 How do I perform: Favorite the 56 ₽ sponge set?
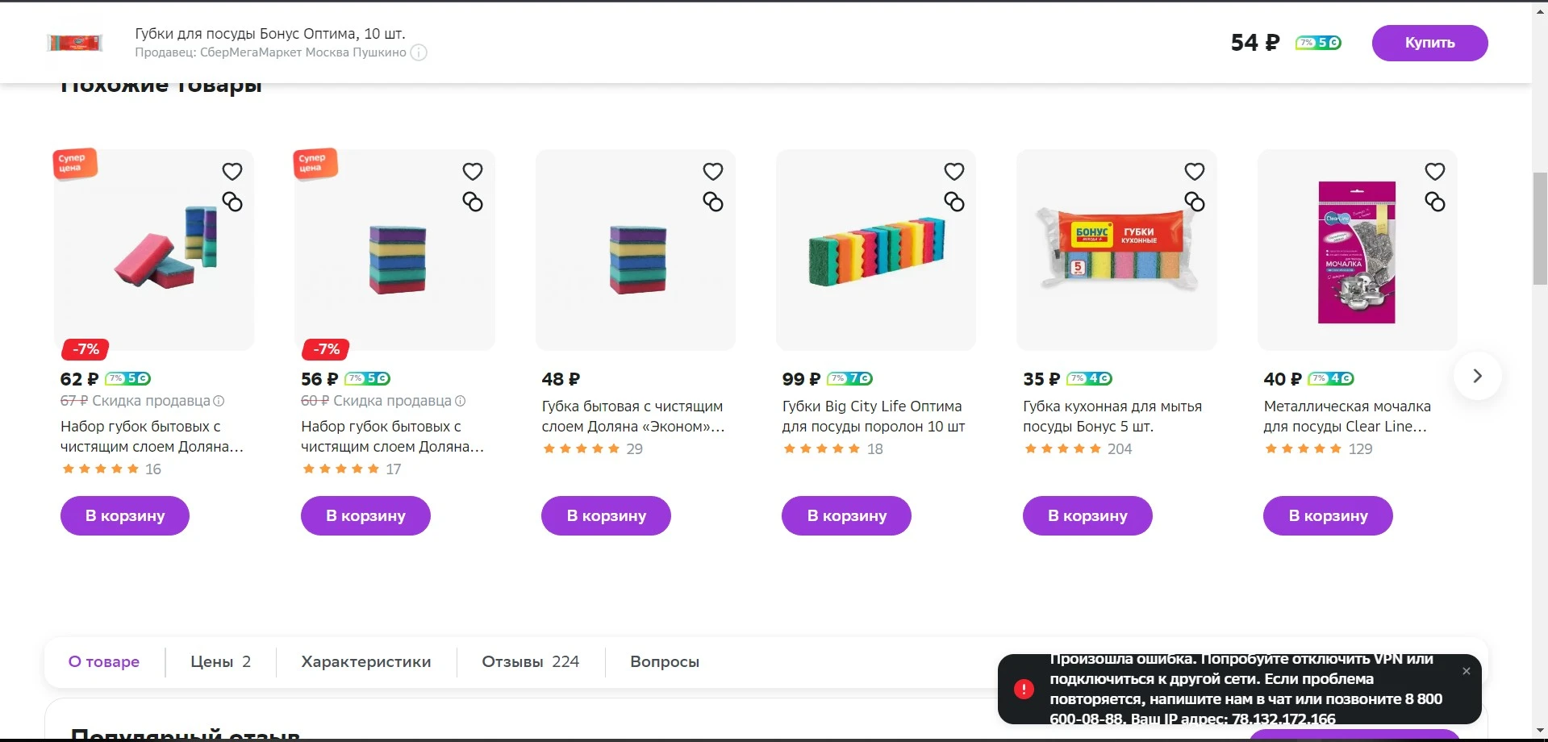tap(473, 172)
